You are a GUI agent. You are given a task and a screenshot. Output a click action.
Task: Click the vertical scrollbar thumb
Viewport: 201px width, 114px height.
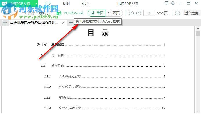pyautogui.click(x=198, y=34)
